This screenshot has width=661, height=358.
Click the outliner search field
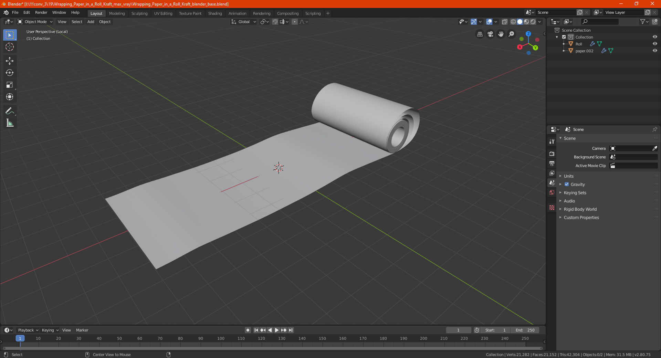(x=600, y=22)
